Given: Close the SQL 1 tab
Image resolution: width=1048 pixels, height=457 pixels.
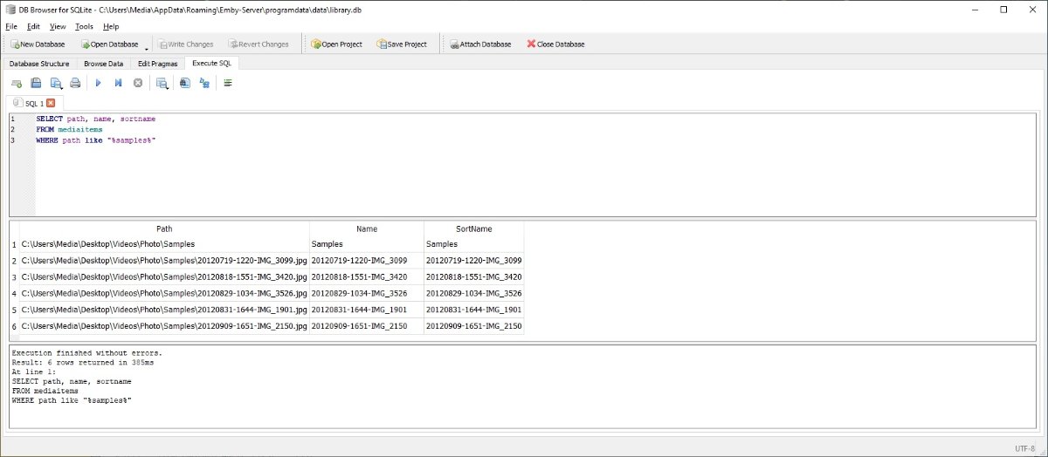Looking at the screenshot, I should [x=51, y=103].
